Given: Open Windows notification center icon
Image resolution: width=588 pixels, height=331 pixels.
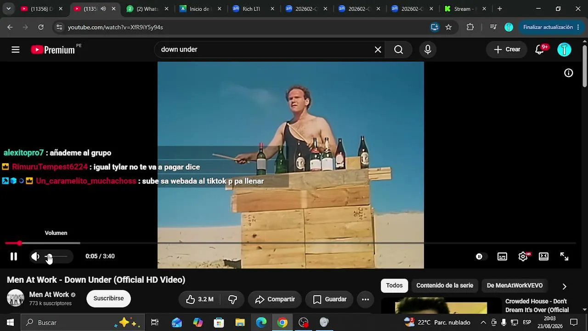Looking at the screenshot, I should [x=574, y=322].
